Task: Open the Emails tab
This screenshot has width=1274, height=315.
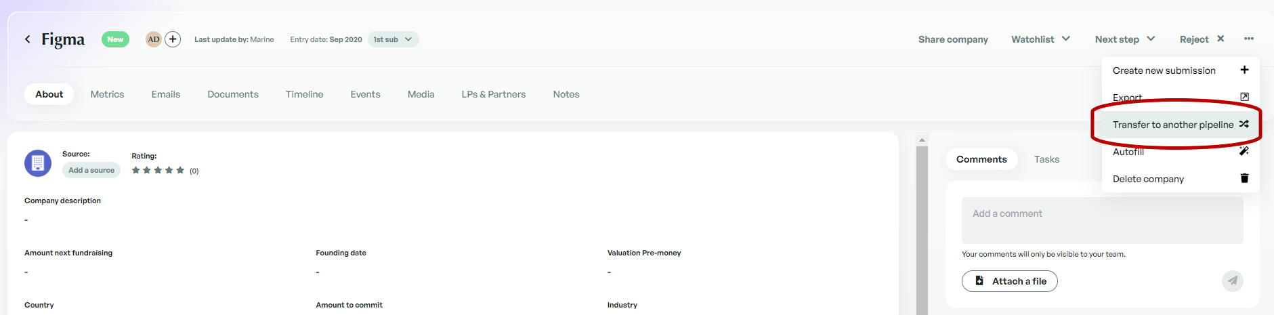Action: coord(166,94)
